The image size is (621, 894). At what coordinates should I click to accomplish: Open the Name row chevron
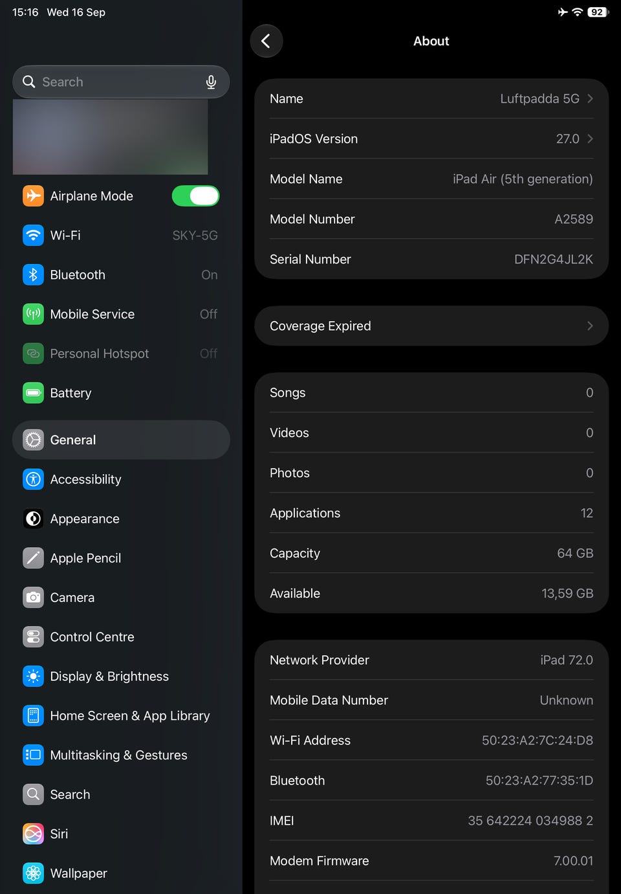590,98
